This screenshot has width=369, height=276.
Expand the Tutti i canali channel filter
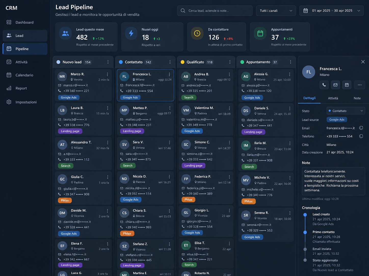276,11
